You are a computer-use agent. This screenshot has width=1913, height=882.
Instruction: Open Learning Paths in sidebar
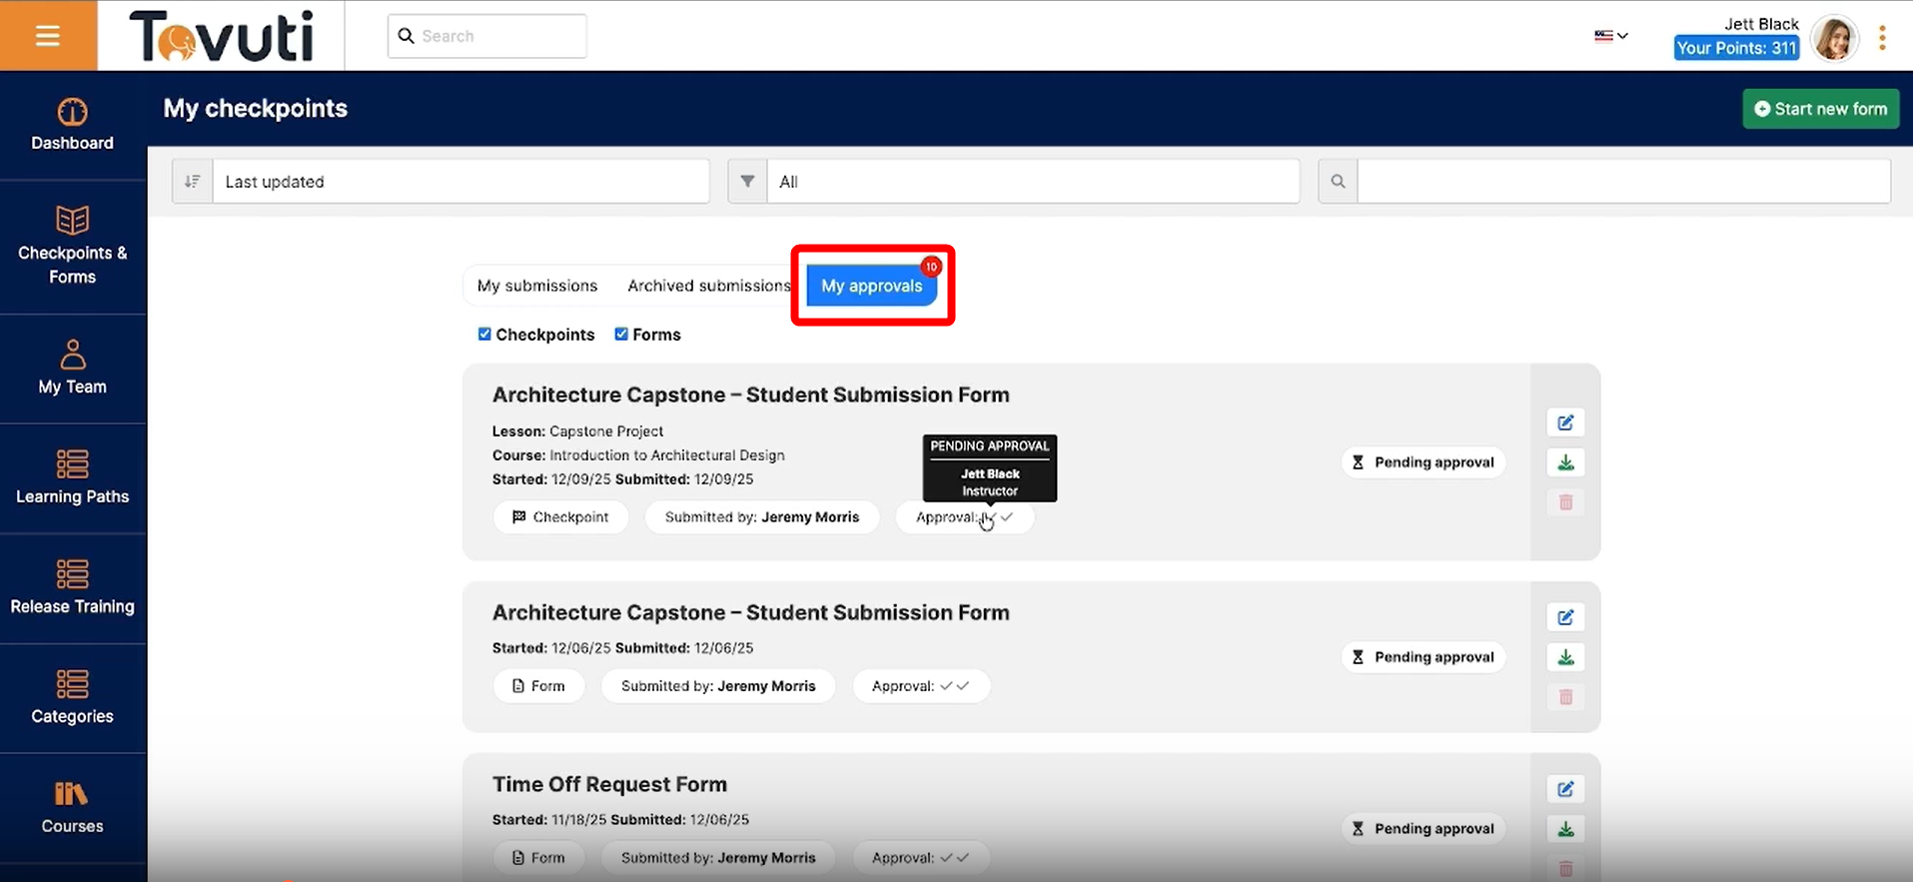[x=72, y=477]
